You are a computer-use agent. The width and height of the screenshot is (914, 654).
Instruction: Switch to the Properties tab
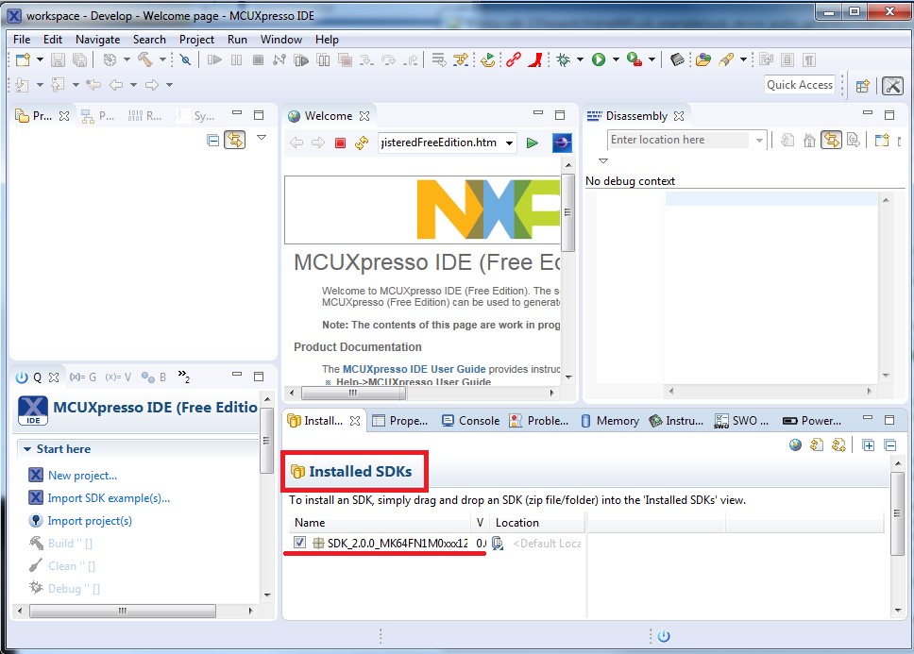point(400,421)
